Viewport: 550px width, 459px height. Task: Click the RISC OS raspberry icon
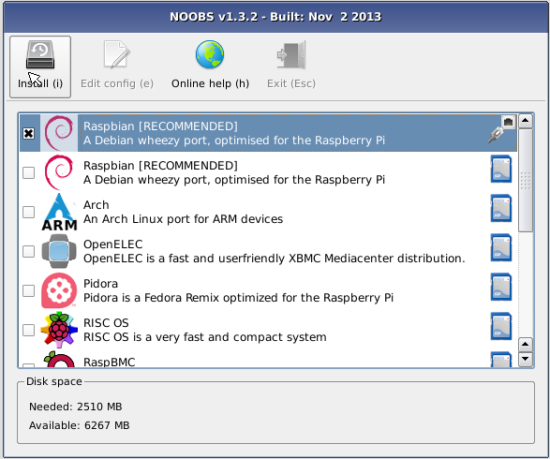(x=59, y=330)
